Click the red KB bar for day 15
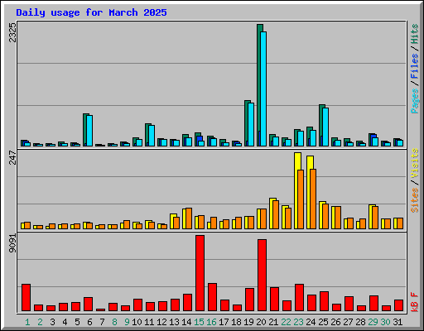424x331 pixels. coord(200,273)
